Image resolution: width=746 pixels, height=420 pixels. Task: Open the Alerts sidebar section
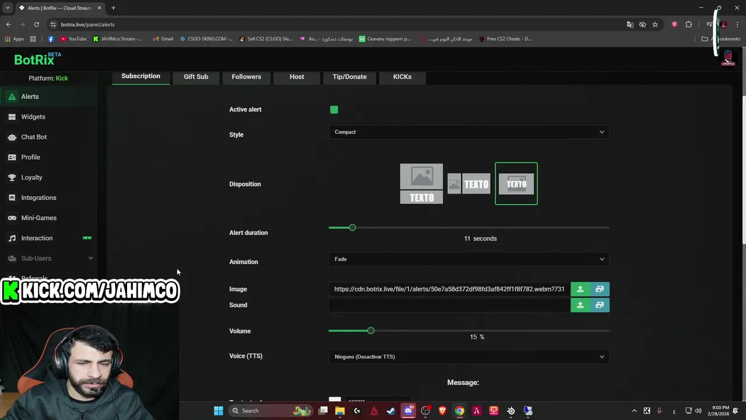[49, 97]
